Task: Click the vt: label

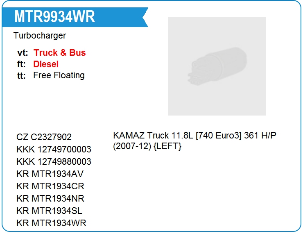Action: [23, 52]
